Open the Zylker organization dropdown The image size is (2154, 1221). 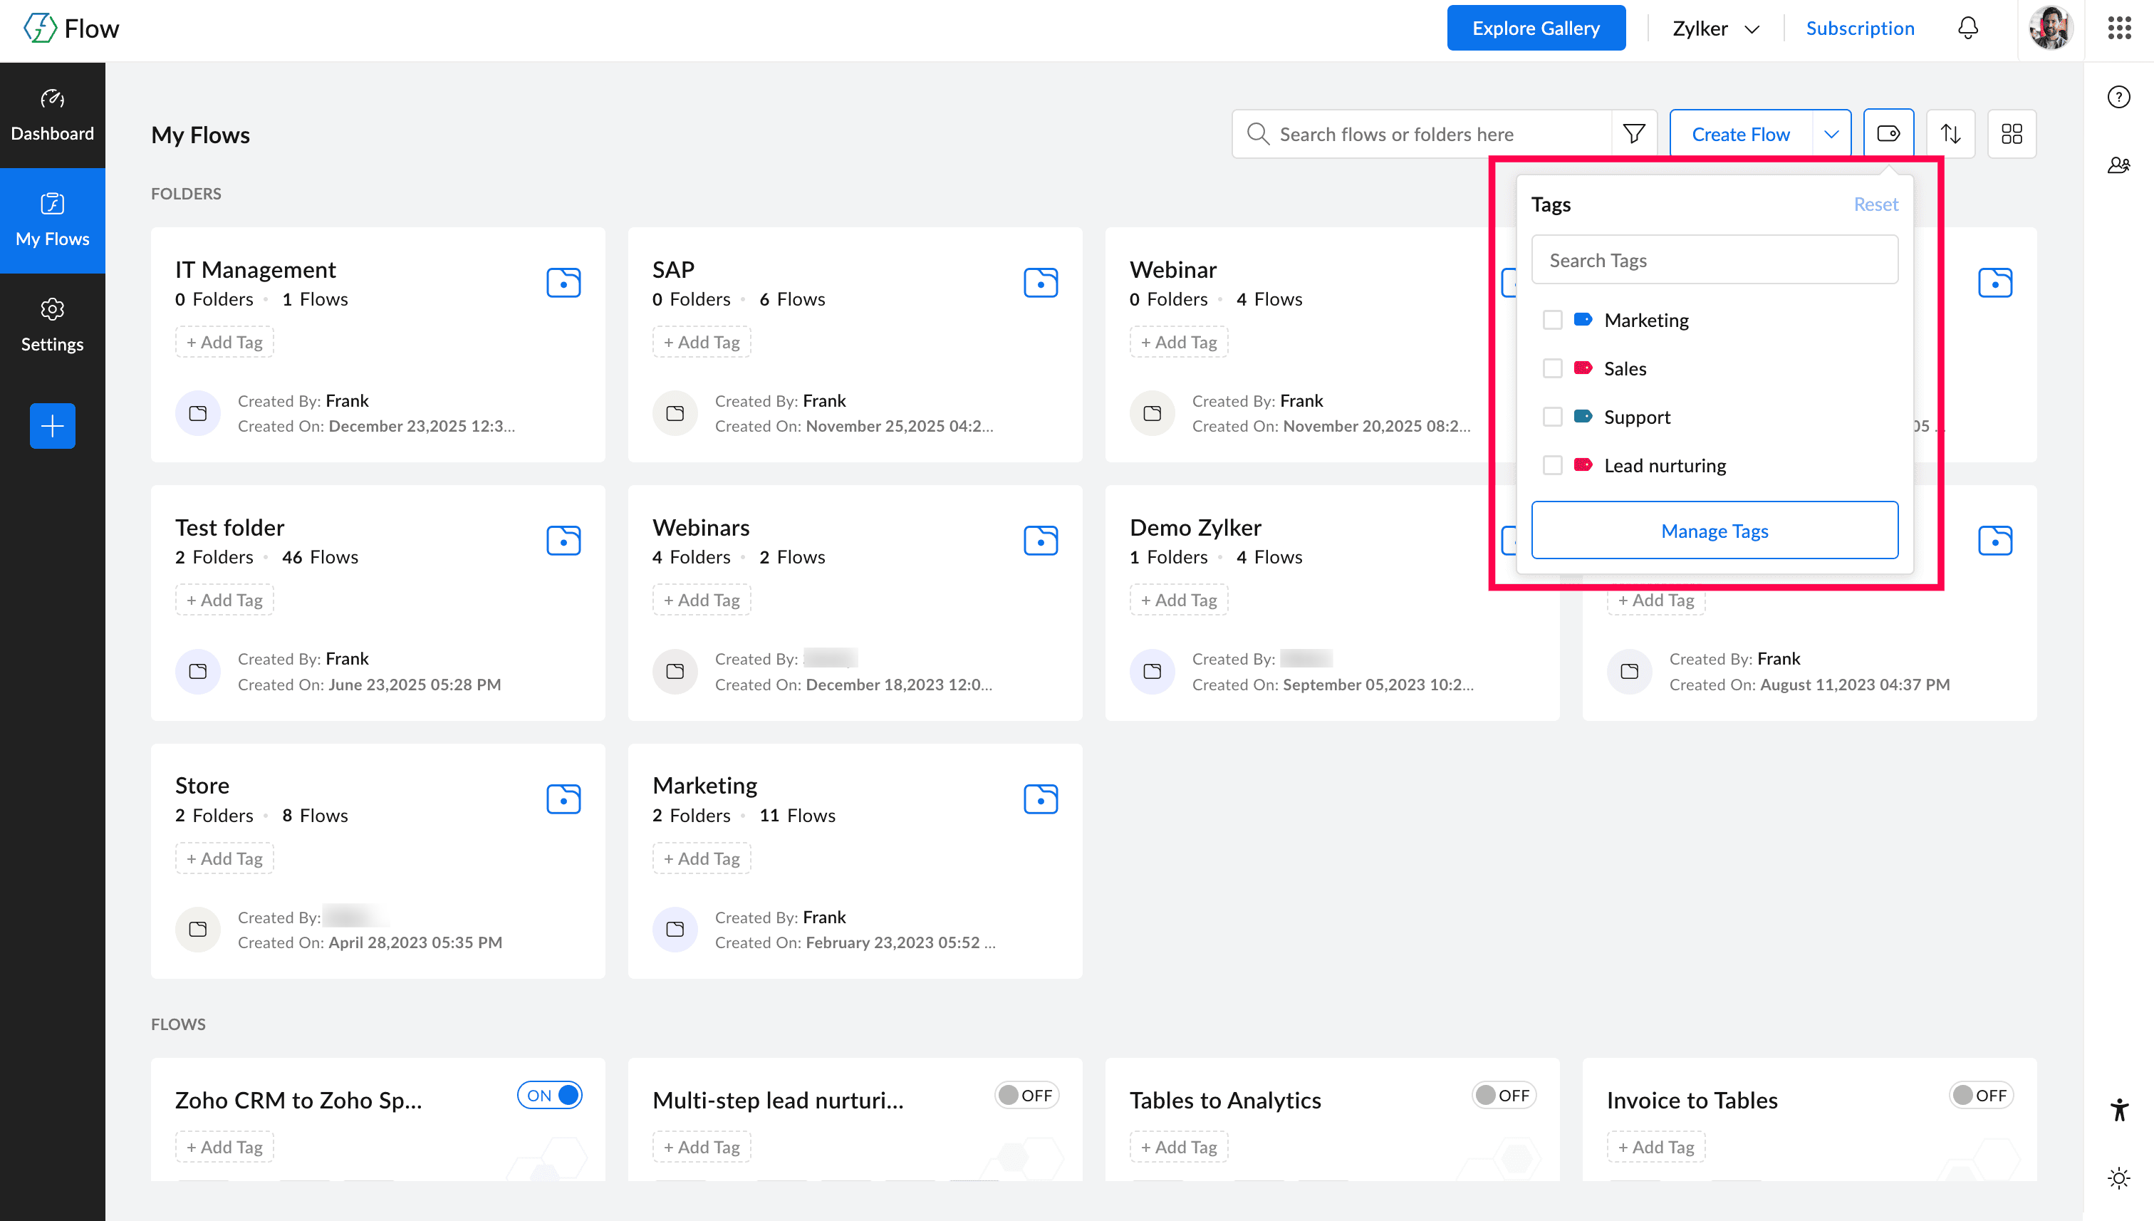pyautogui.click(x=1715, y=28)
